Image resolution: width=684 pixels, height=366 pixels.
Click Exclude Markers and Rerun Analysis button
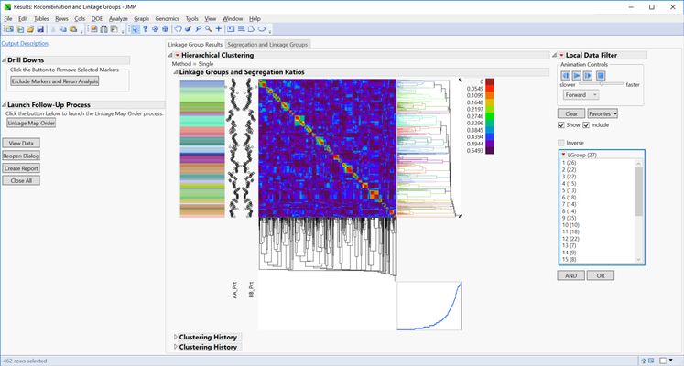[54, 81]
